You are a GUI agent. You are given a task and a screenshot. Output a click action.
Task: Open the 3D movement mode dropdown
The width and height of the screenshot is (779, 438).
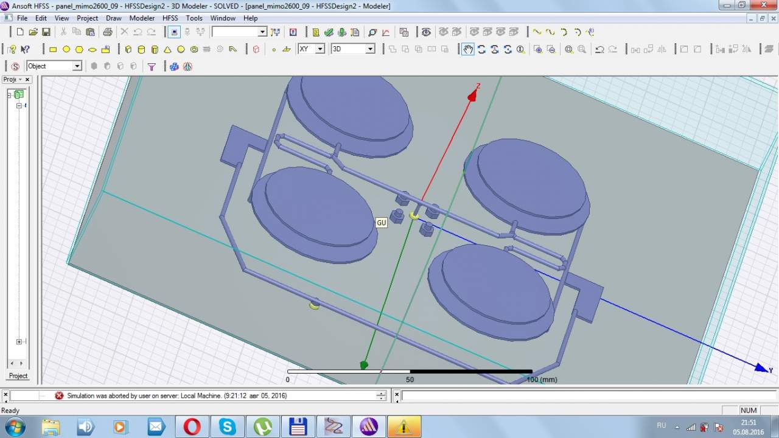[x=369, y=49]
